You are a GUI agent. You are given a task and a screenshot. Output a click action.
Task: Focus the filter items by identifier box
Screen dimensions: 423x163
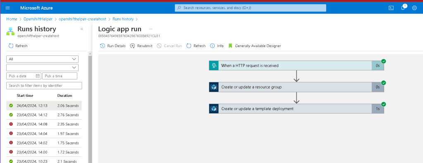44,86
